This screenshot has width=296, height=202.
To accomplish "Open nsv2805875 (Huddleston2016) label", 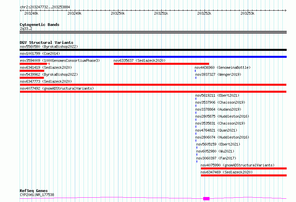I will (x=222, y=116).
